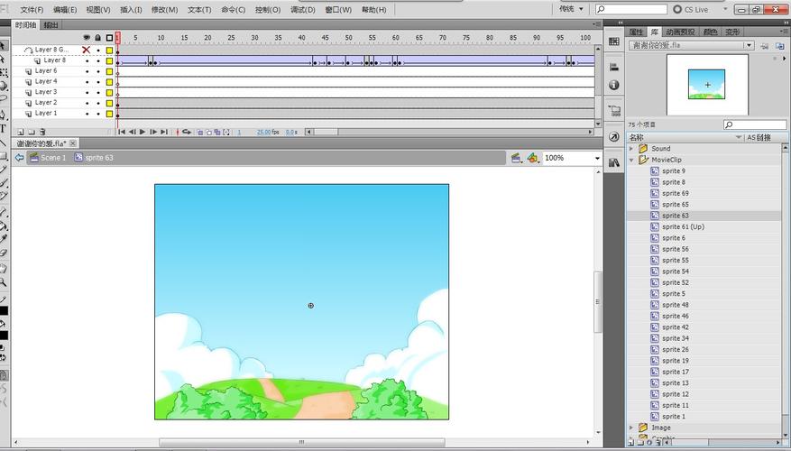The height and width of the screenshot is (451, 791).
Task: Click Edit Multiple Frames icon
Action: [217, 133]
